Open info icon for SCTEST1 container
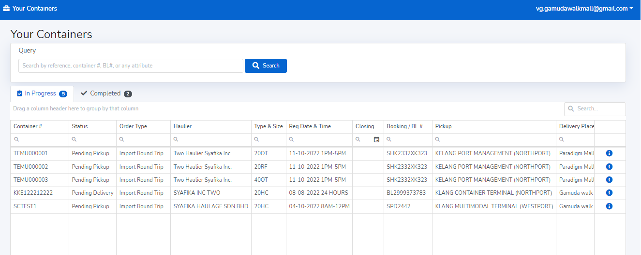 coord(609,206)
